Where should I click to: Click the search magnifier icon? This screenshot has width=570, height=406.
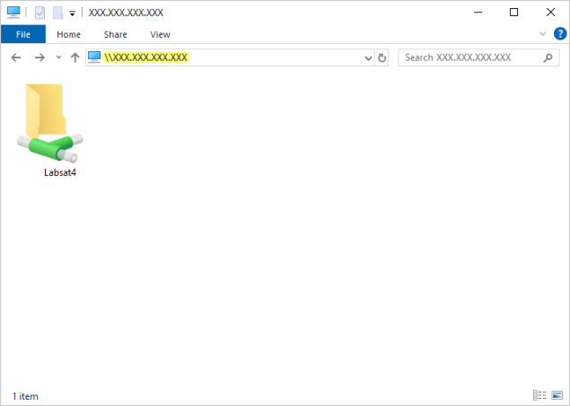[548, 57]
